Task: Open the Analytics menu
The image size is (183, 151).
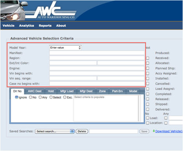Action: (26, 26)
